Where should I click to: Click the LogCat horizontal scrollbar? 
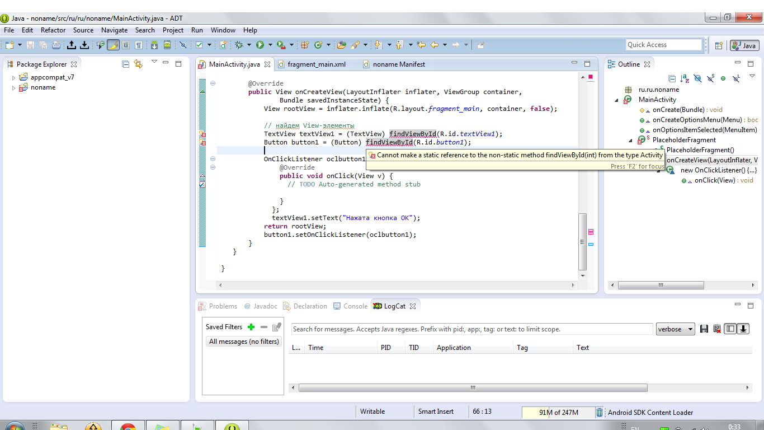473,387
